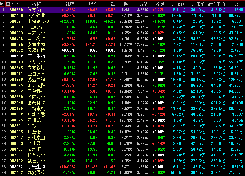Select stock name ST红太阳
Screen dimensions: 245x176
pos(36,85)
